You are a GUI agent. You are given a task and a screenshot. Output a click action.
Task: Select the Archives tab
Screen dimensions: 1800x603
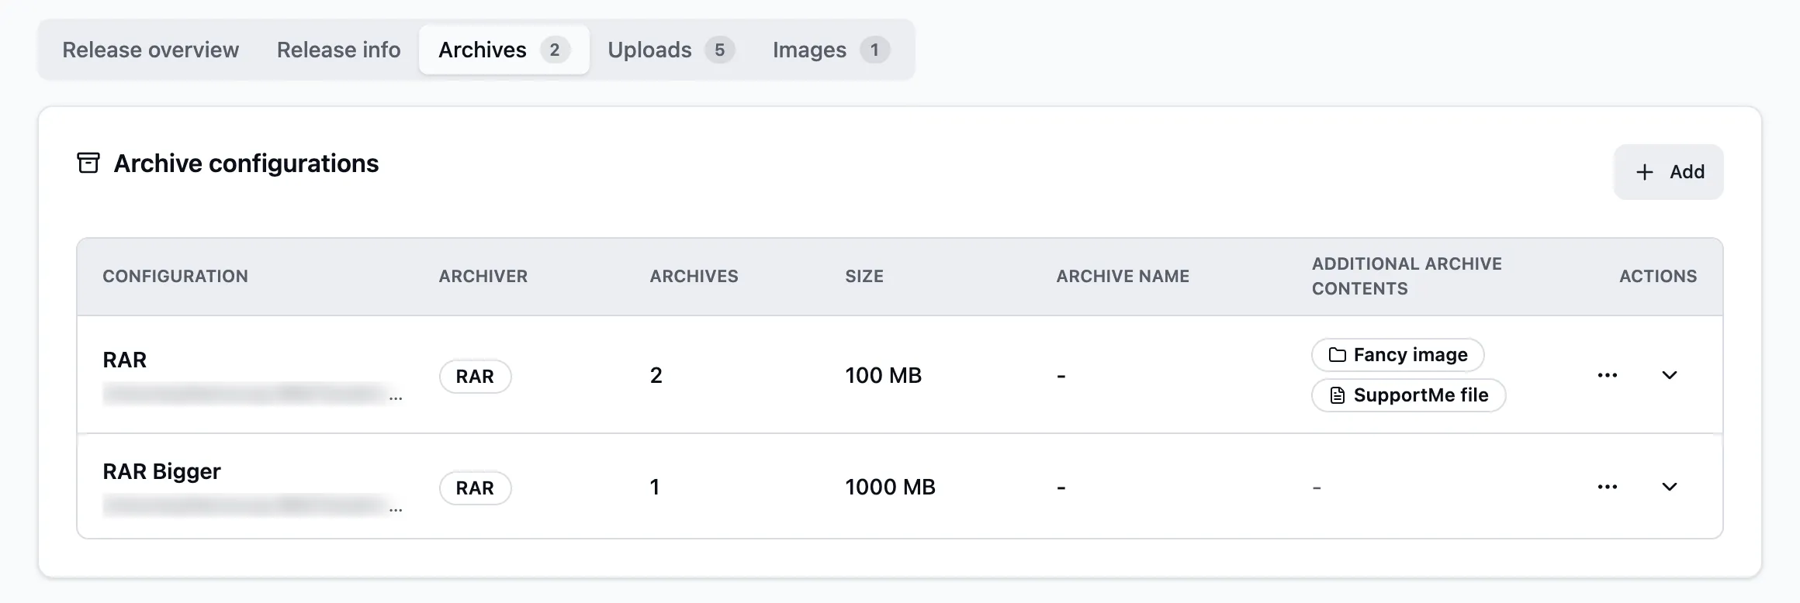[504, 50]
